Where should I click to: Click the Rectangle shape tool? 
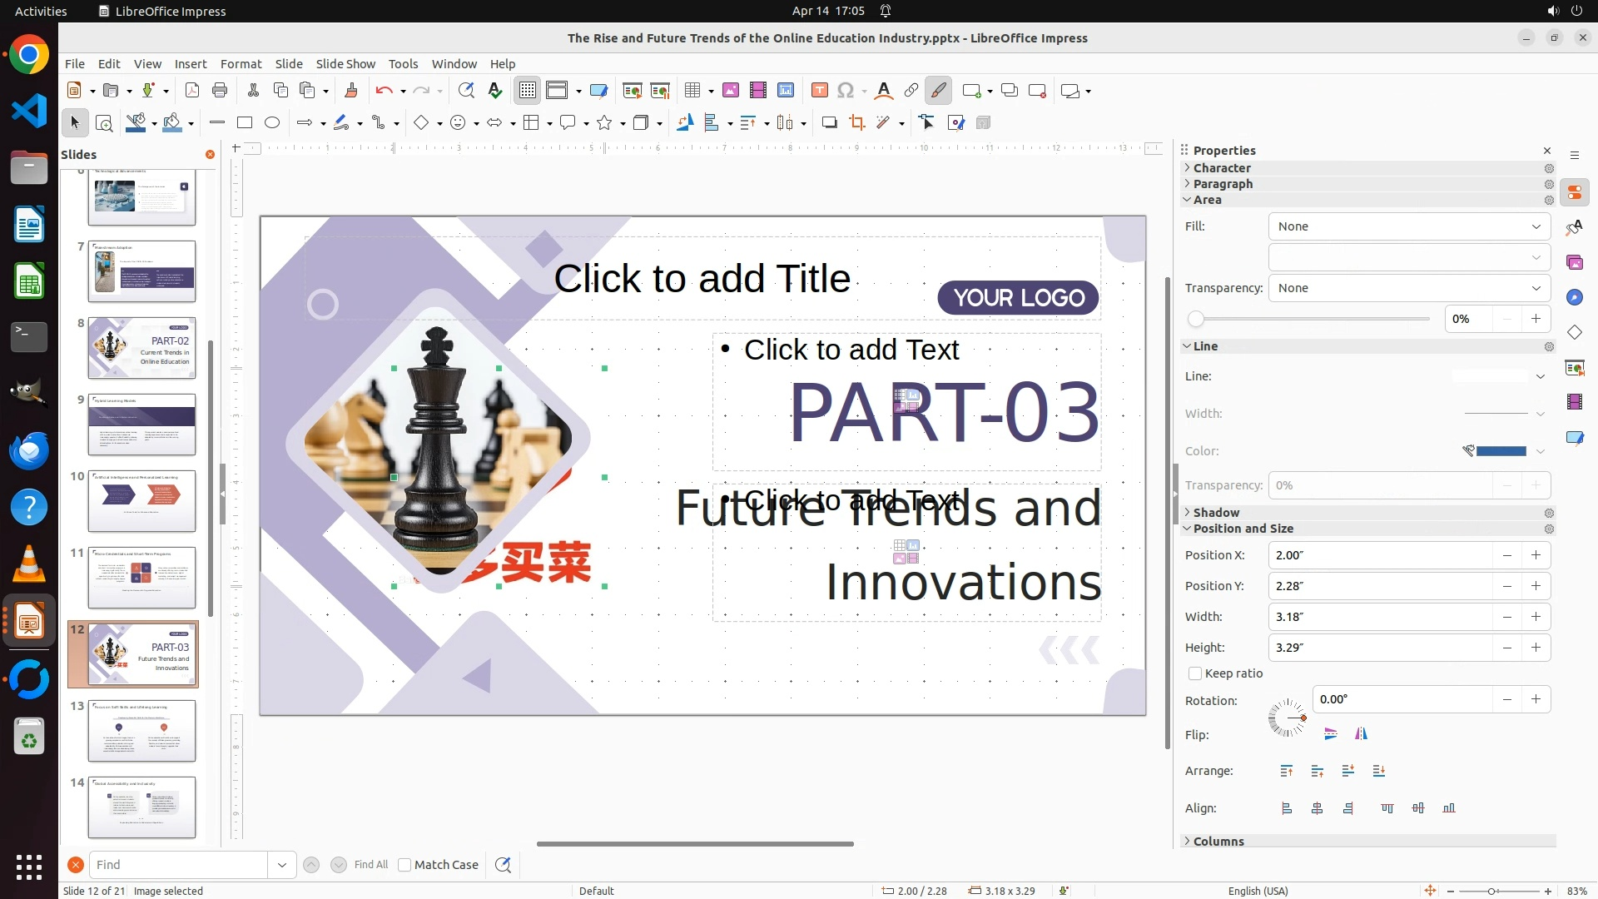245,123
